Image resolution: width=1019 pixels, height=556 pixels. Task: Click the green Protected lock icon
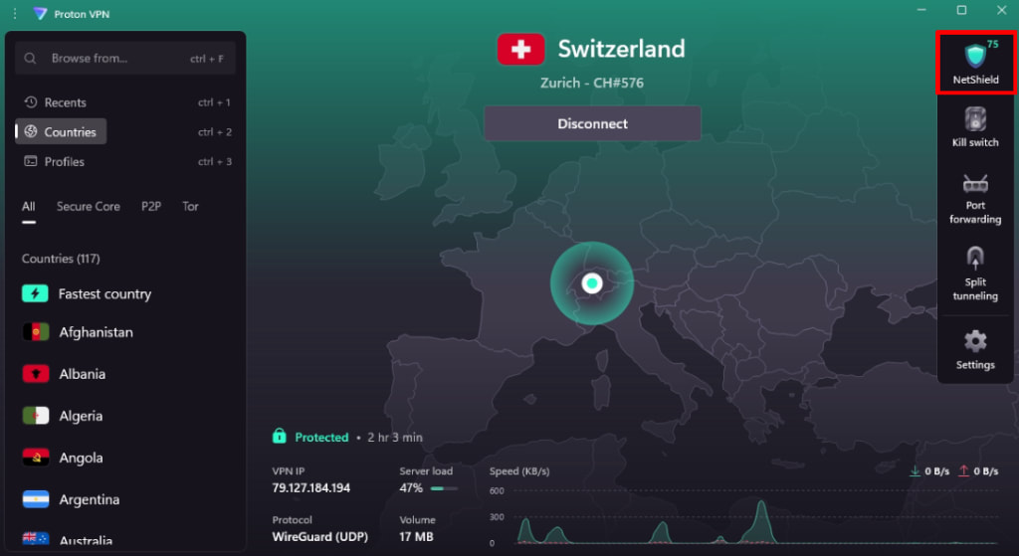280,436
